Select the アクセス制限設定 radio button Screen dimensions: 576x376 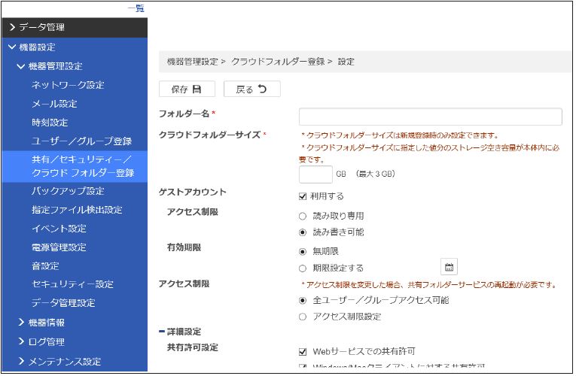coord(303,317)
